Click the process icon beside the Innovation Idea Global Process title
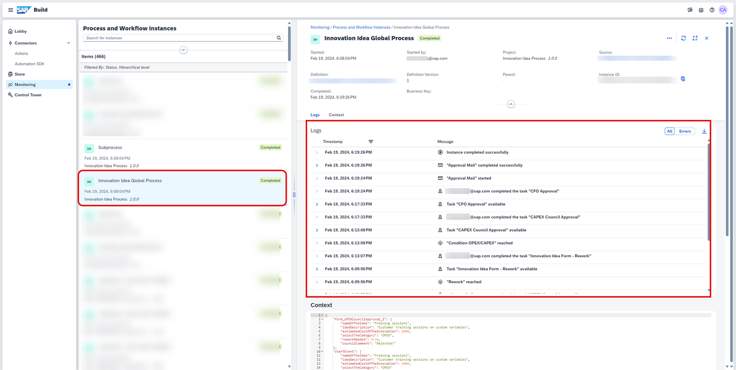736x370 pixels. click(315, 39)
